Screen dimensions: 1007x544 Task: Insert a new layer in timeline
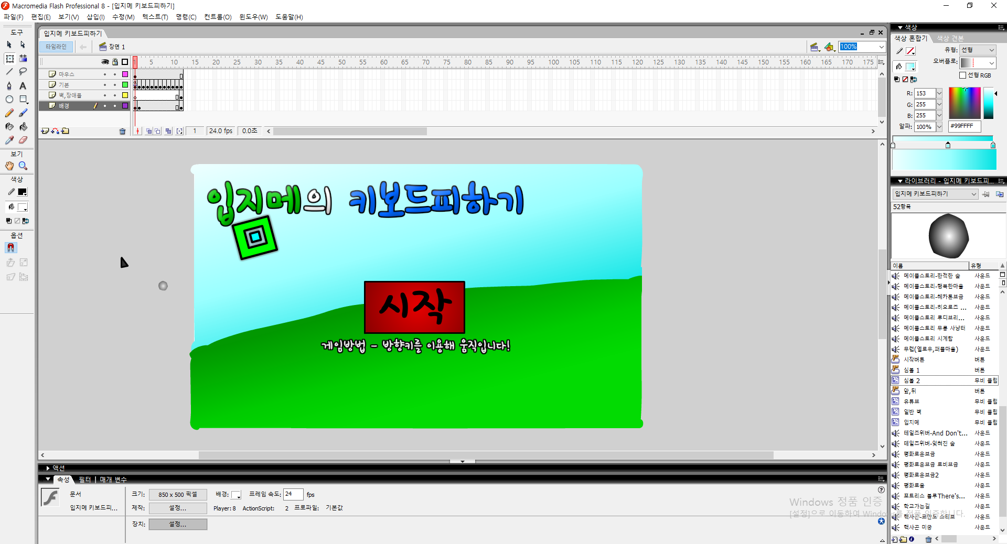point(45,131)
